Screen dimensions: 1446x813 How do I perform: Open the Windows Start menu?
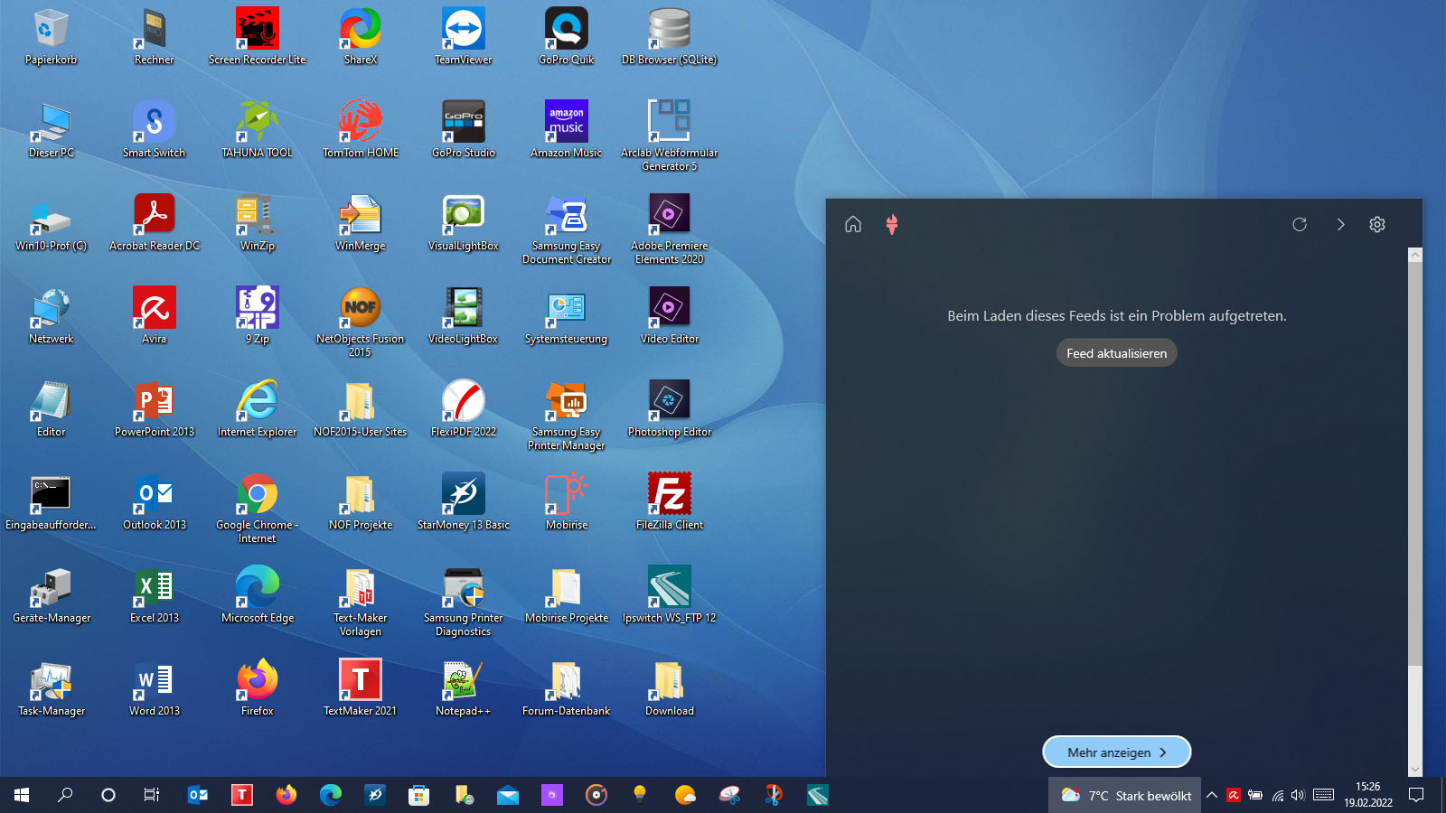(22, 795)
